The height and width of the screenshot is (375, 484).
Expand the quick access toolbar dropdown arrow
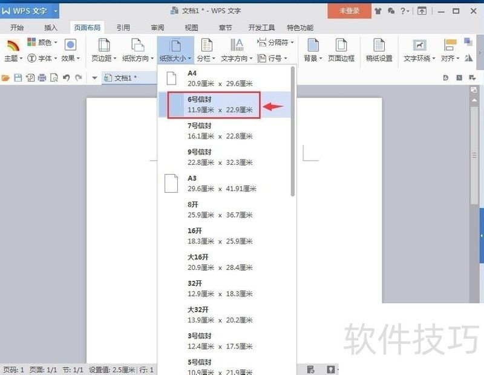(x=94, y=78)
